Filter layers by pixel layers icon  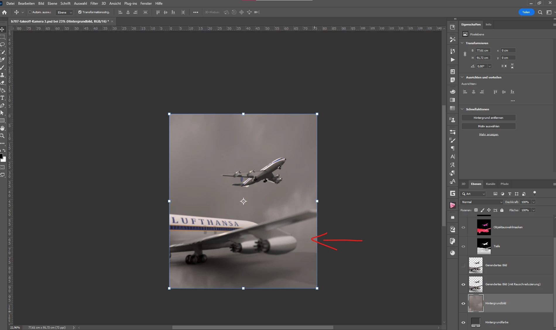pyautogui.click(x=495, y=194)
